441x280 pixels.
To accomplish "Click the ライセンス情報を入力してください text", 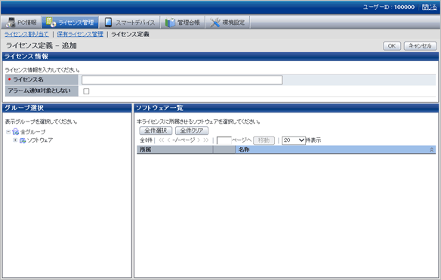I will pyautogui.click(x=42, y=69).
